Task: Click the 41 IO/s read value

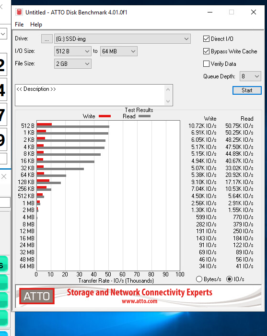Action: coord(244,266)
